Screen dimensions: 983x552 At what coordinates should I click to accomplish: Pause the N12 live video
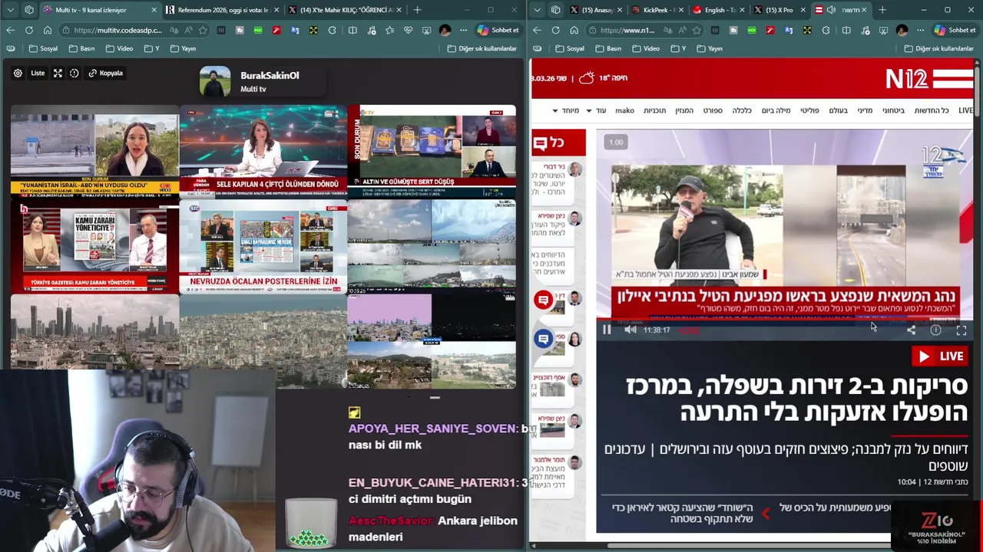pos(607,330)
